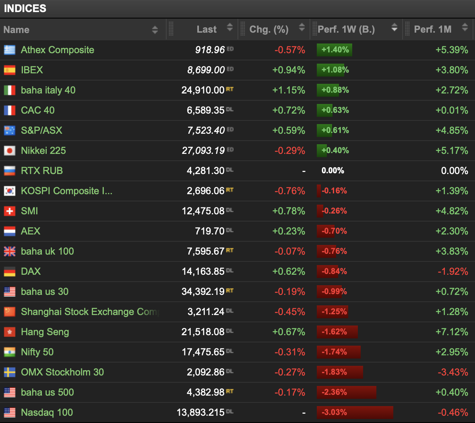Click the Swedish flag beside OMX Stockholm 30

(10, 372)
